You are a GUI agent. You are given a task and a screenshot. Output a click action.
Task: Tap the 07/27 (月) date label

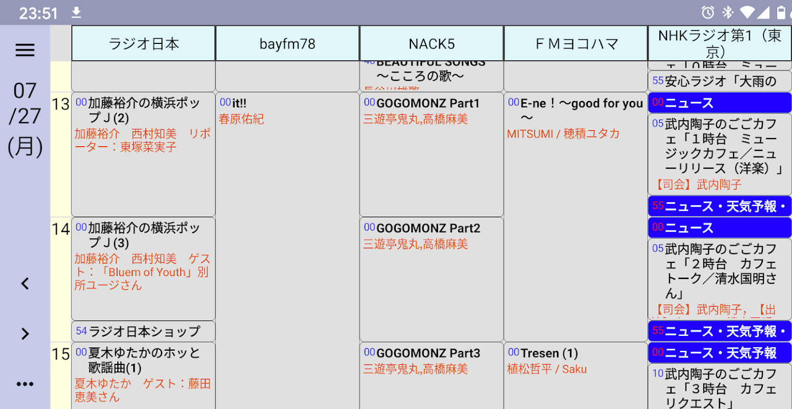click(x=25, y=119)
